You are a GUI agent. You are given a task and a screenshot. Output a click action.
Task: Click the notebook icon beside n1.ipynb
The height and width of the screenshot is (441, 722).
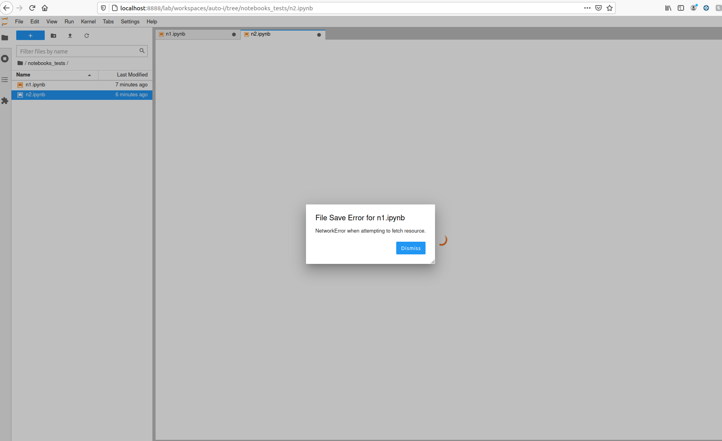tap(20, 84)
